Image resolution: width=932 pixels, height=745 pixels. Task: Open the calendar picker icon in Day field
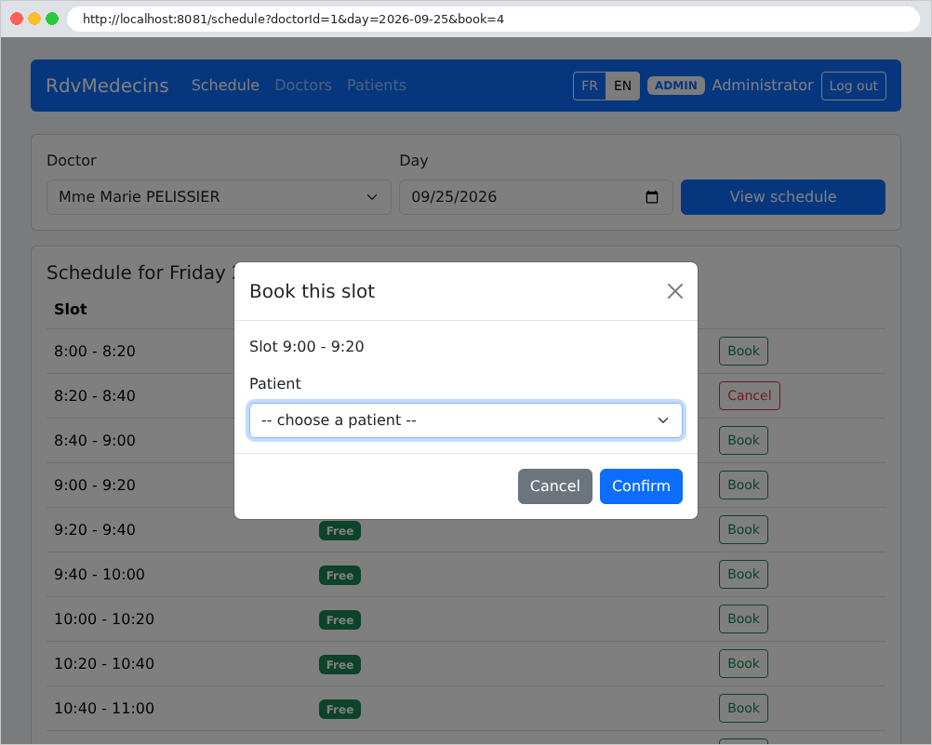651,197
